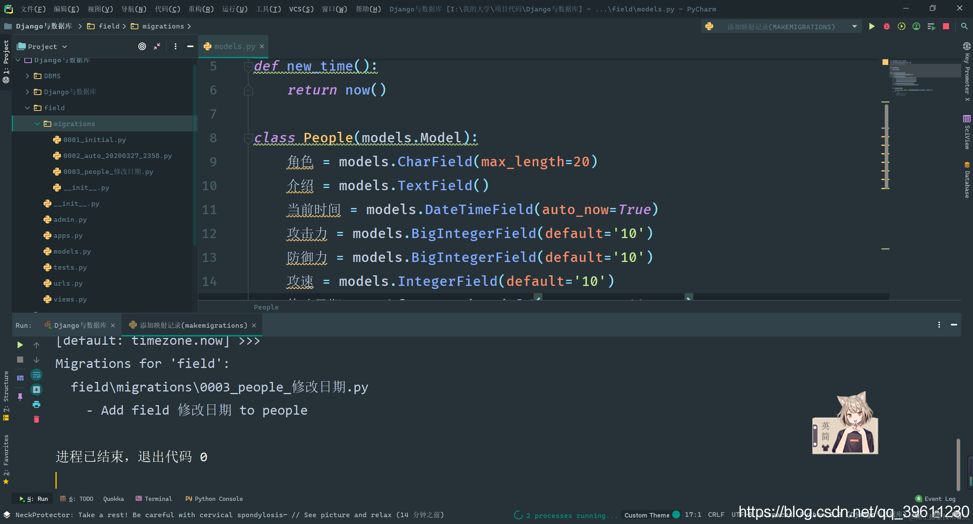
Task: Open 0001_initial.py in the project tree
Action: pyautogui.click(x=94, y=140)
